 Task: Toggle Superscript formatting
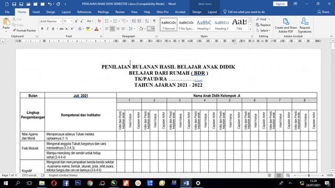point(72,29)
